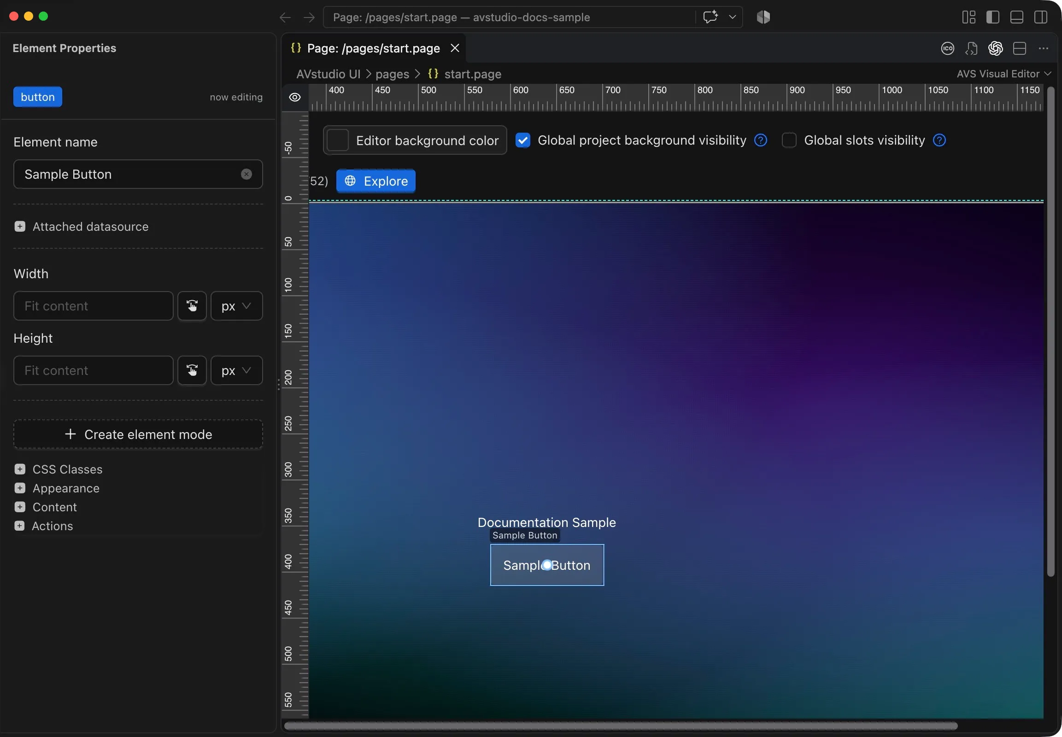
Task: Click the Element Properties panel title
Action: (64, 48)
